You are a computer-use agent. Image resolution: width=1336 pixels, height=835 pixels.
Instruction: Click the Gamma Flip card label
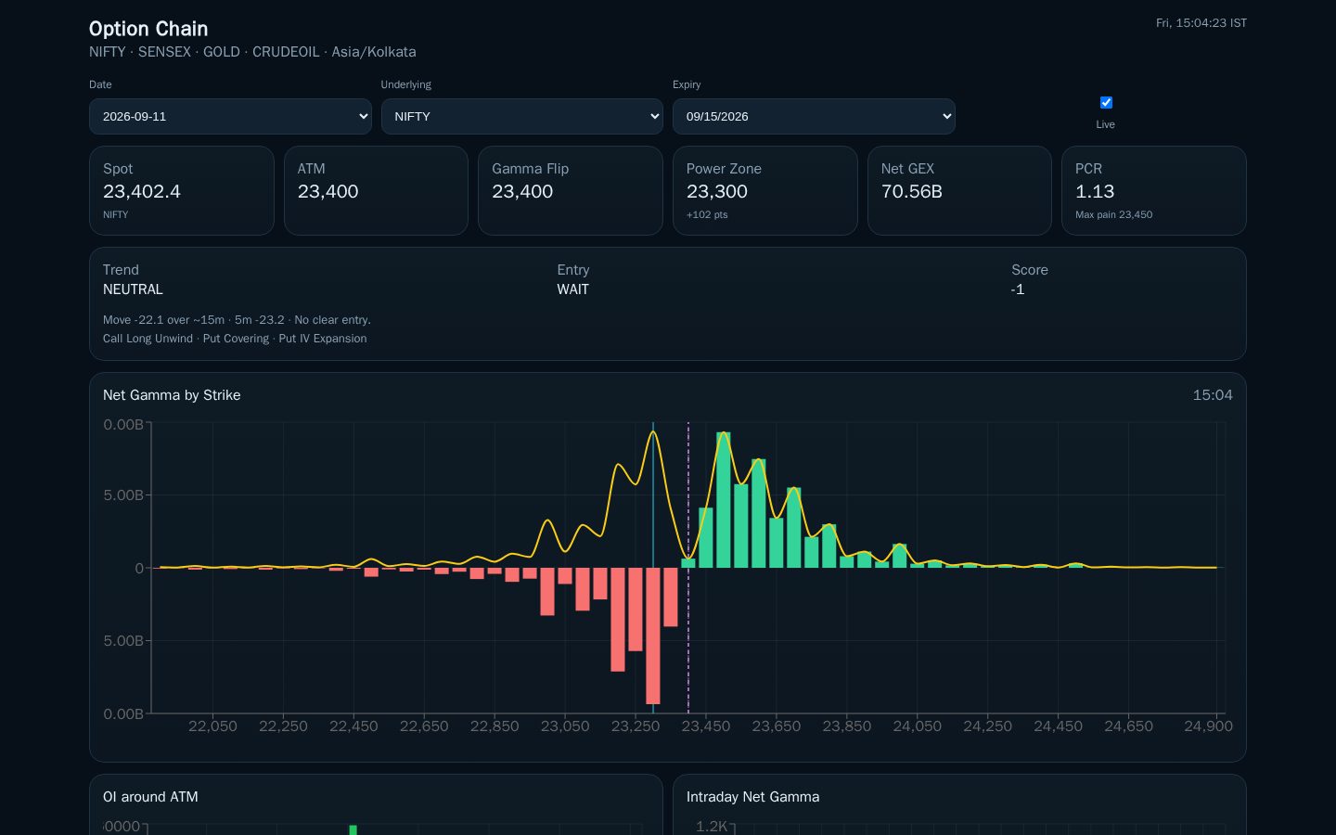point(530,169)
